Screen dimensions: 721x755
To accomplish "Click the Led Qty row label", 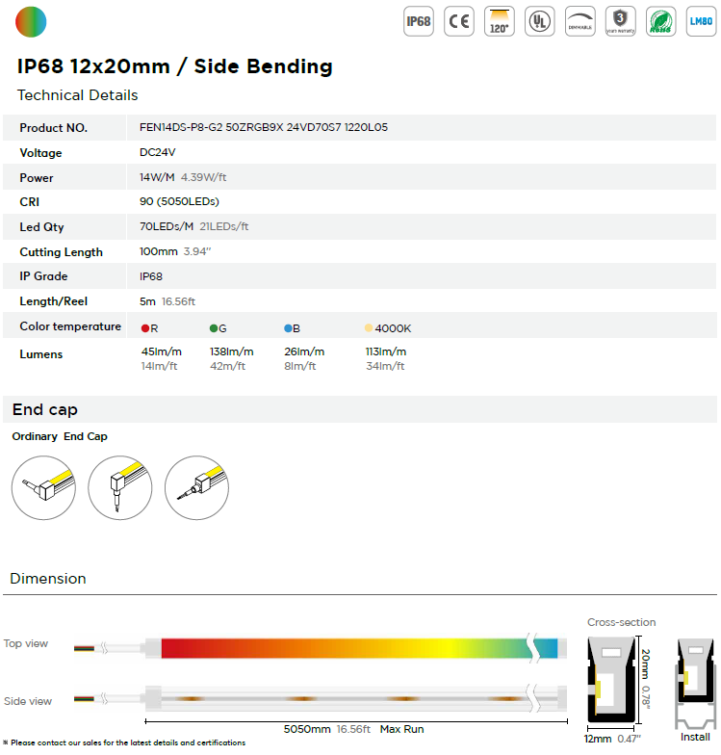I will pos(41,227).
